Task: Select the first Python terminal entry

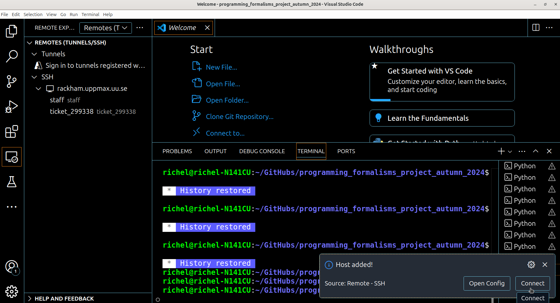Action: pos(524,166)
